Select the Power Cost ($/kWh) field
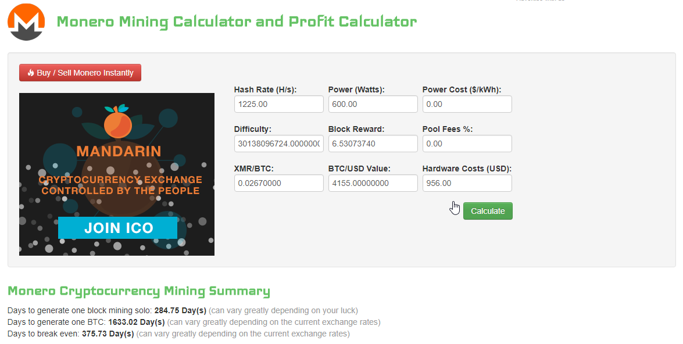Screen dimensions: 683x344 [467, 104]
